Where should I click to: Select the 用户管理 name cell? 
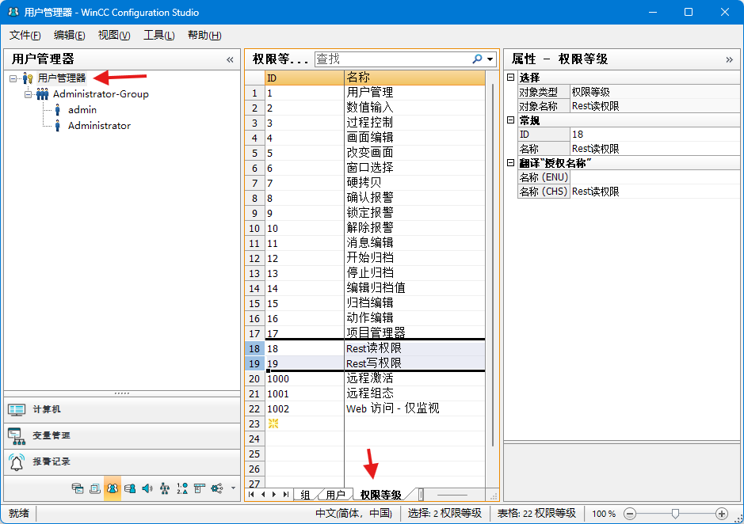pyautogui.click(x=414, y=93)
